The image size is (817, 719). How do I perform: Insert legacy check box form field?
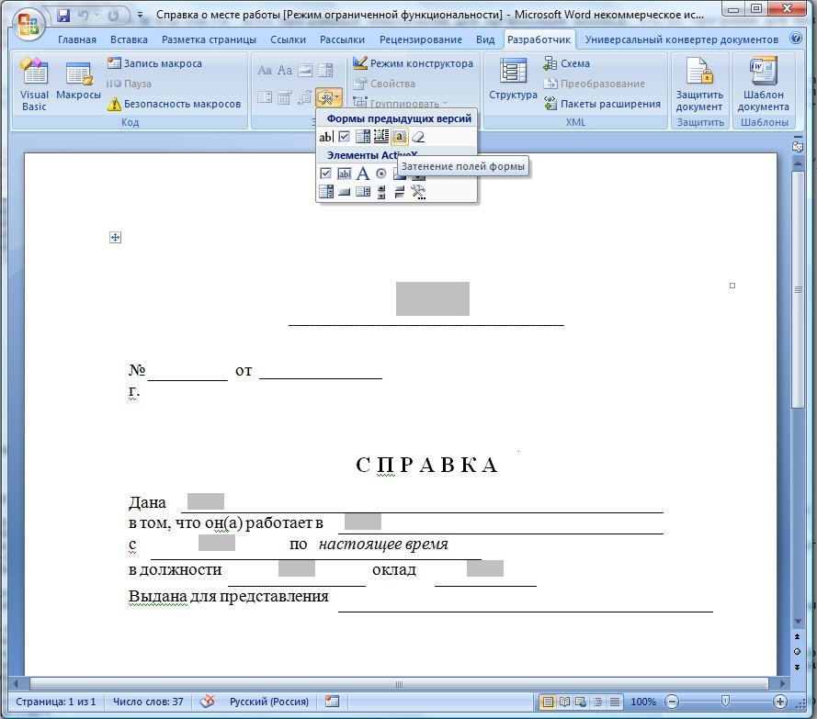[345, 137]
